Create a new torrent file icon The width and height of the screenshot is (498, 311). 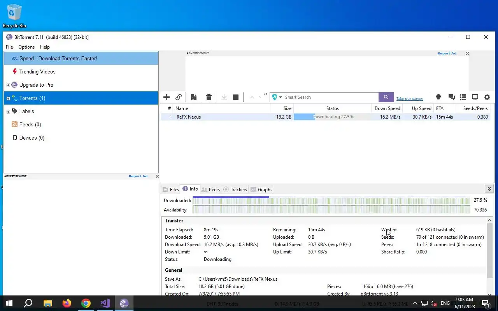point(194,97)
